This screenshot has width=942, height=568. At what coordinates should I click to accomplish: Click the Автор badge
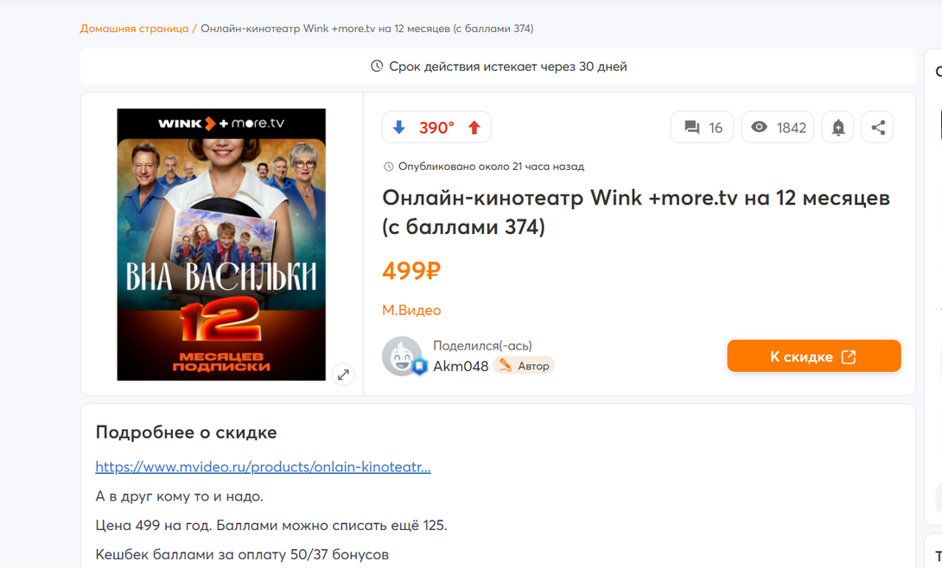coord(524,365)
